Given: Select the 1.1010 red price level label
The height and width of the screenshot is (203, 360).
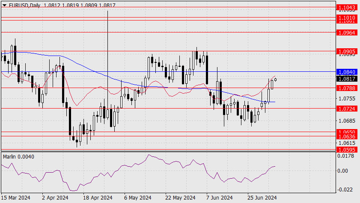Looking at the screenshot, I should (x=347, y=18).
